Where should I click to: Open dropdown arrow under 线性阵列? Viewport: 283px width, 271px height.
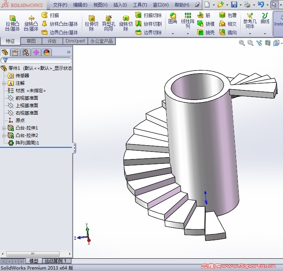(188, 34)
